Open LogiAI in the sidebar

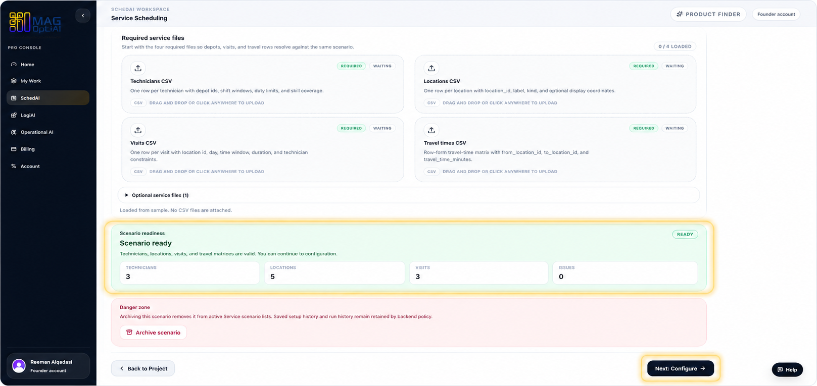[x=48, y=115]
